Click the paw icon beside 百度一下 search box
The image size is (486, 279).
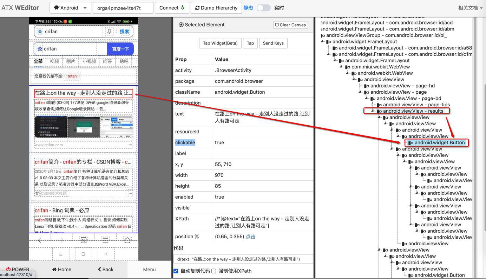pyautogui.click(x=40, y=49)
